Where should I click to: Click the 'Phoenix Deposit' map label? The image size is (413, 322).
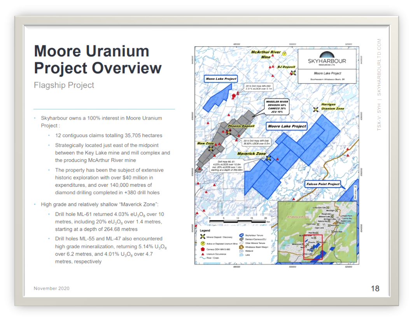click(x=241, y=126)
